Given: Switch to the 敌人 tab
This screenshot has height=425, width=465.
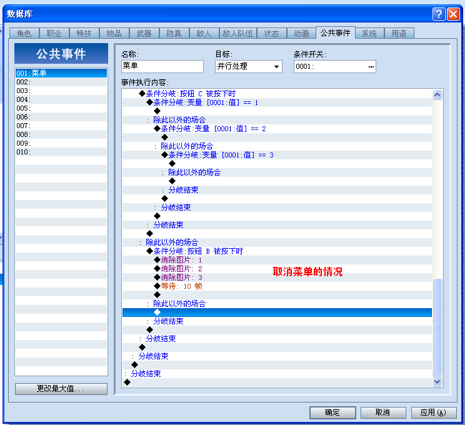Looking at the screenshot, I should [x=204, y=33].
